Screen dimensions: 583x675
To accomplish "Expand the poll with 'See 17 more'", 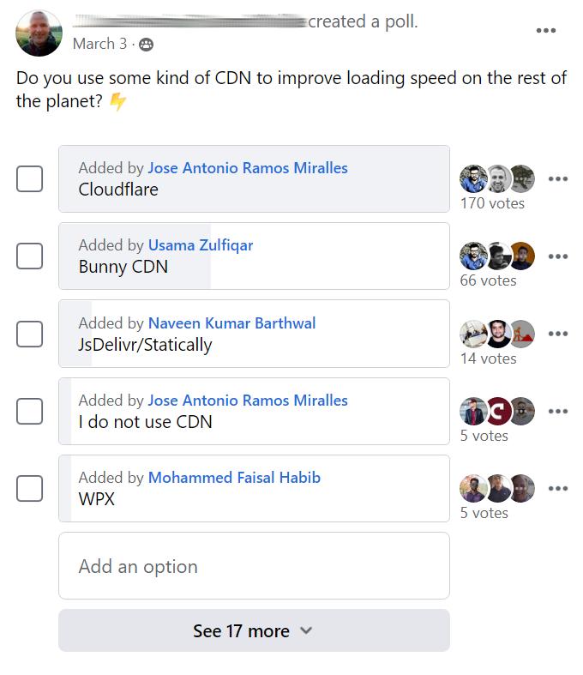I will (254, 630).
